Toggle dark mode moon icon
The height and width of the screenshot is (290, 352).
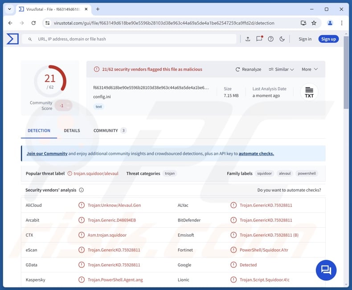click(282, 39)
